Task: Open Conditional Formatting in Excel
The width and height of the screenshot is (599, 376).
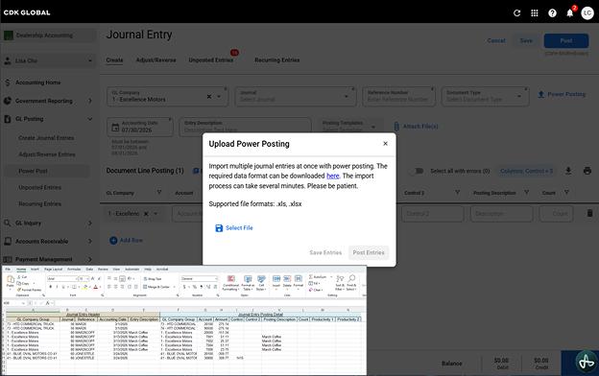Action: [230, 283]
